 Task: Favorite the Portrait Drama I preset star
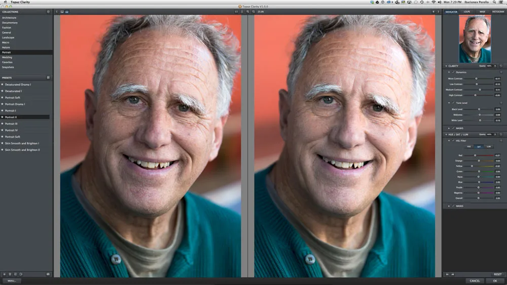(2, 104)
